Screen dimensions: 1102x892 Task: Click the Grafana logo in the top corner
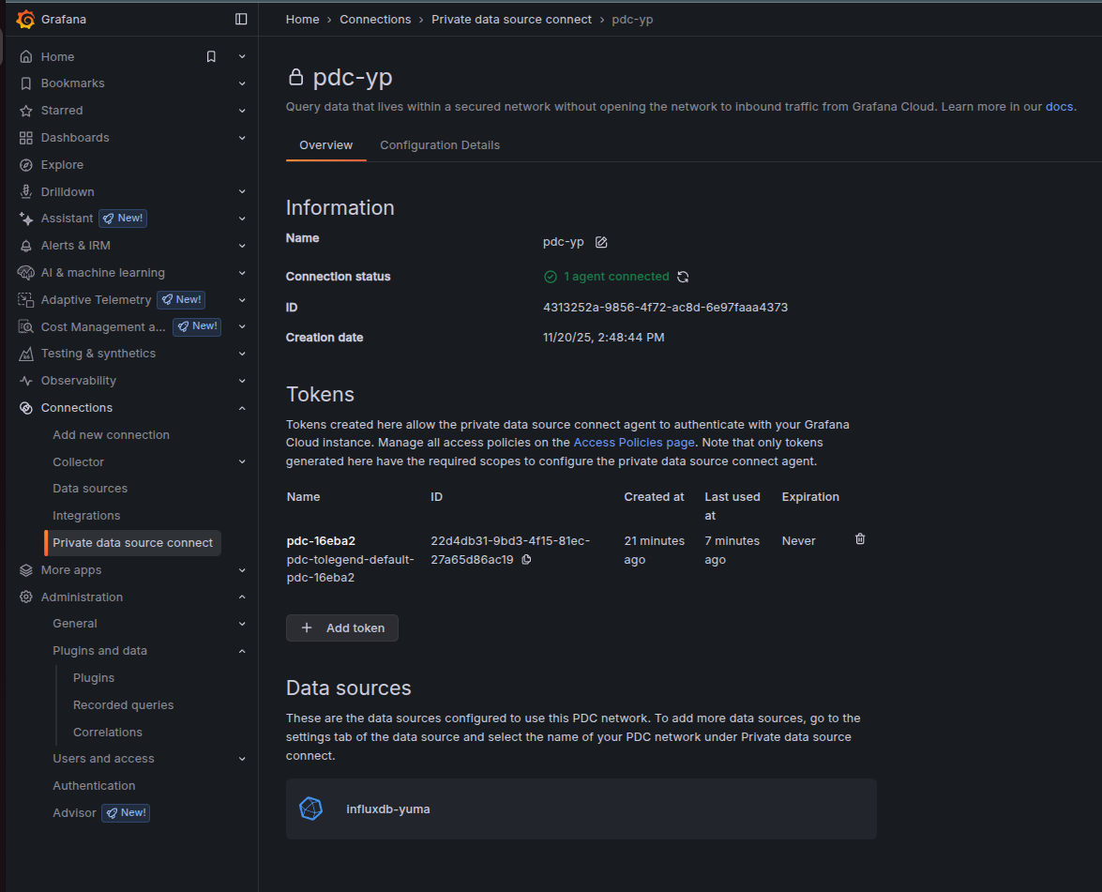[x=26, y=19]
